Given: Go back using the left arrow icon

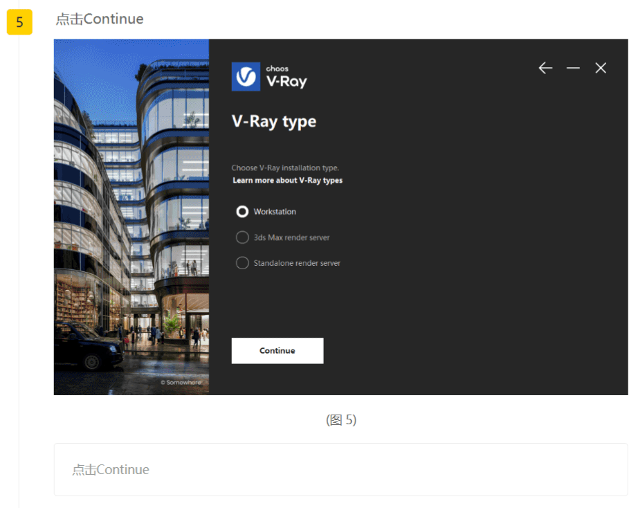Looking at the screenshot, I should (545, 68).
